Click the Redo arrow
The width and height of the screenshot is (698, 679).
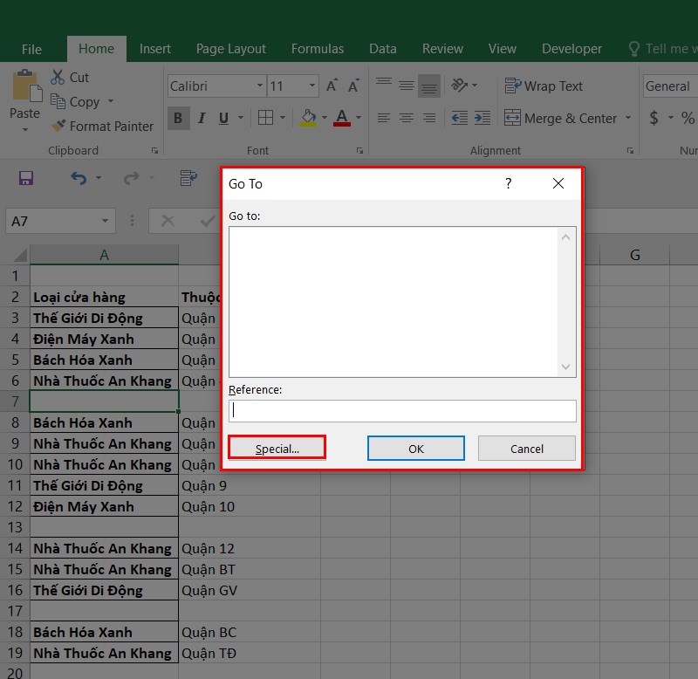(x=131, y=178)
